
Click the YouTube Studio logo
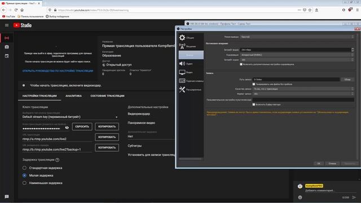(23, 25)
